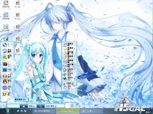The image size is (153, 114).
Task: Click the 注销 log off button
Action: point(27,106)
